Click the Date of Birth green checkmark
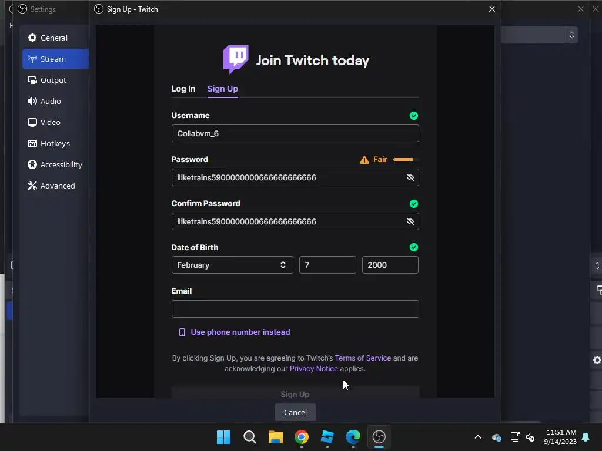The width and height of the screenshot is (602, 451). pyautogui.click(x=413, y=247)
